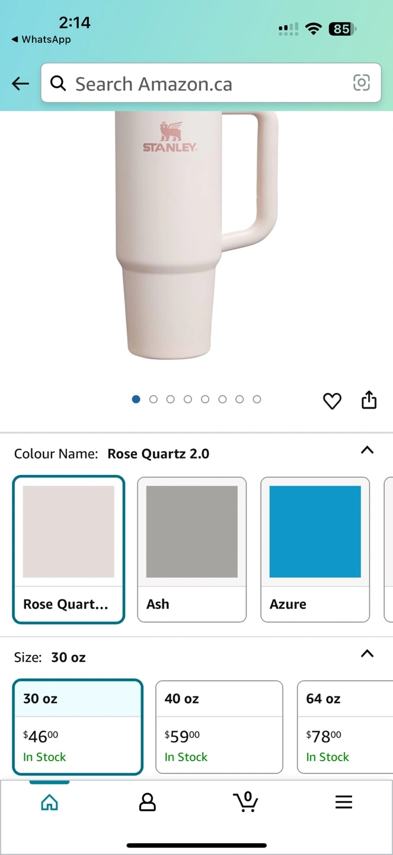
Task: Select Rose Quartz colour swatch
Action: [69, 549]
